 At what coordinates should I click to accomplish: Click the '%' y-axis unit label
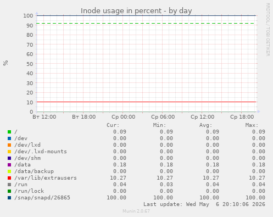point(5,63)
